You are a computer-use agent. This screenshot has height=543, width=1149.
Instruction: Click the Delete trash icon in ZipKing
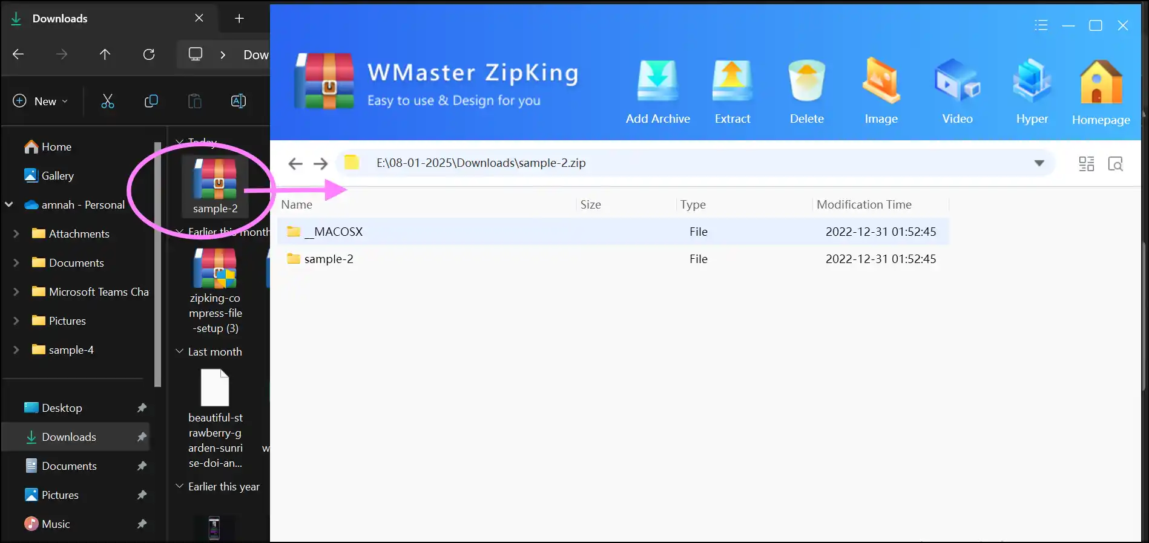coord(806,82)
